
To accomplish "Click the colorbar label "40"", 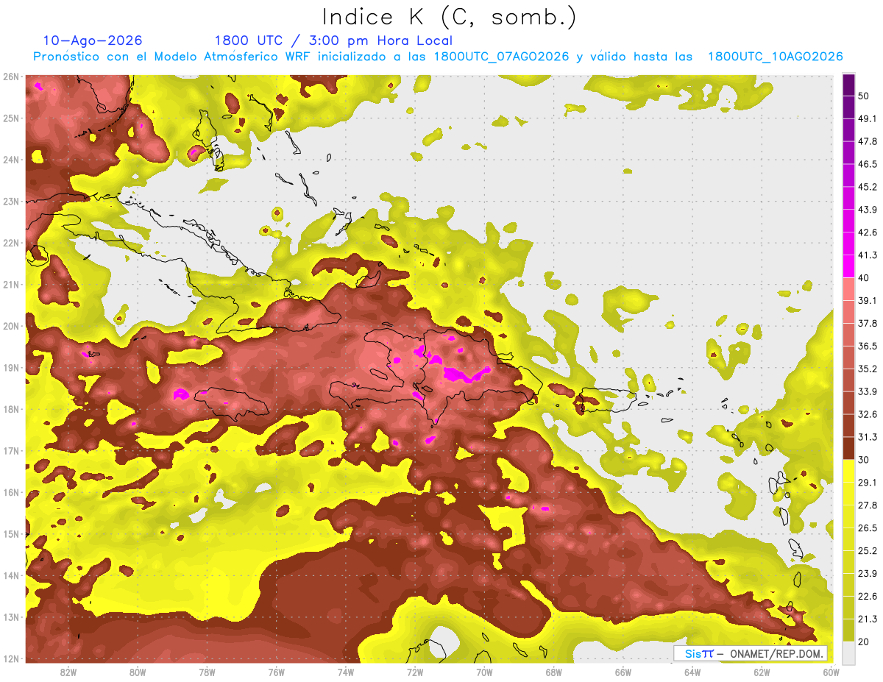I will click(x=864, y=278).
